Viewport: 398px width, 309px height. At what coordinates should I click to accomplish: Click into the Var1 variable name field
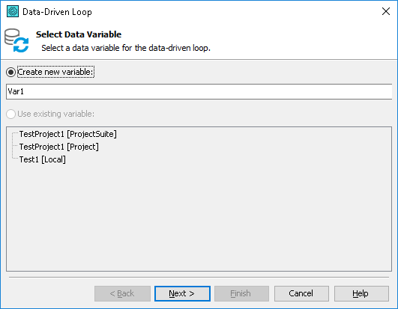coord(199,92)
